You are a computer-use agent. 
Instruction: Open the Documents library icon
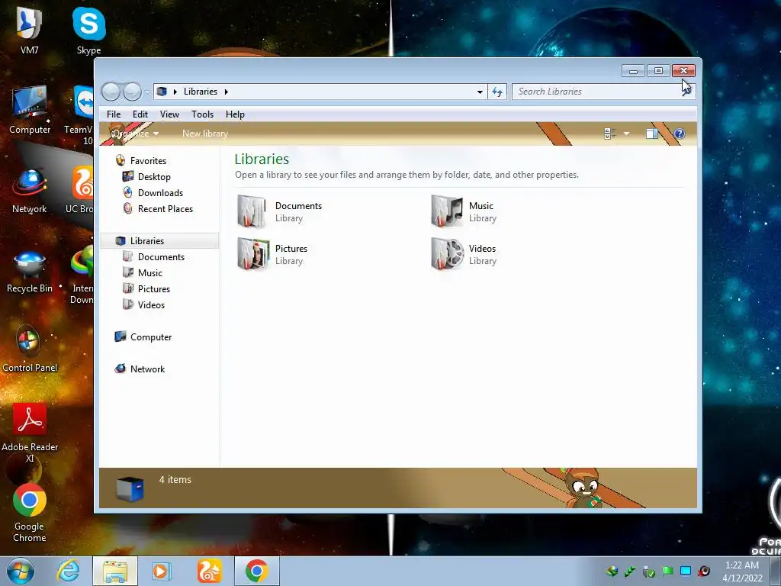pyautogui.click(x=252, y=211)
